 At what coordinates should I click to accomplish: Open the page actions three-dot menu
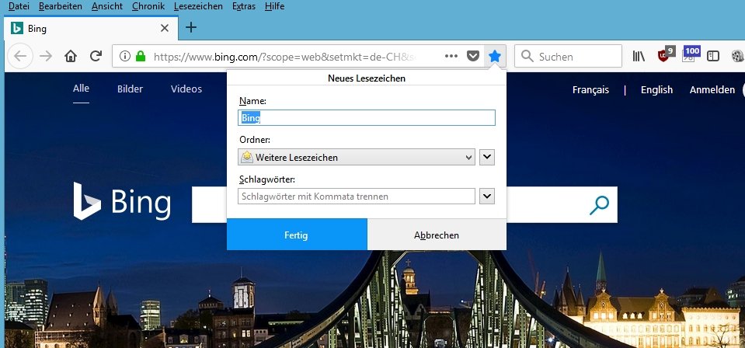coord(451,56)
